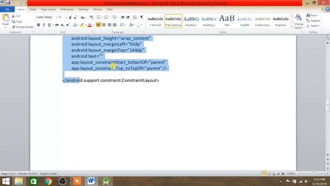Copy the selected text
This screenshot has height=186, width=330.
(x=17, y=22)
